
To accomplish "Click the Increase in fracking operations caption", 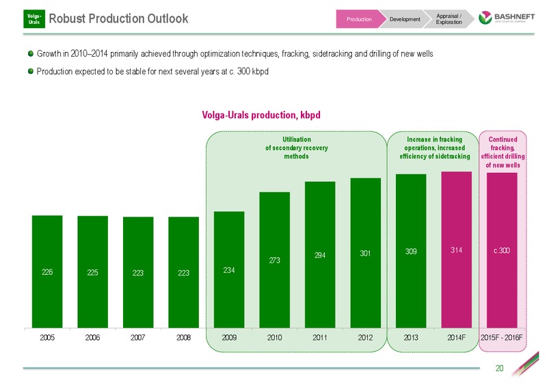I will [435, 148].
